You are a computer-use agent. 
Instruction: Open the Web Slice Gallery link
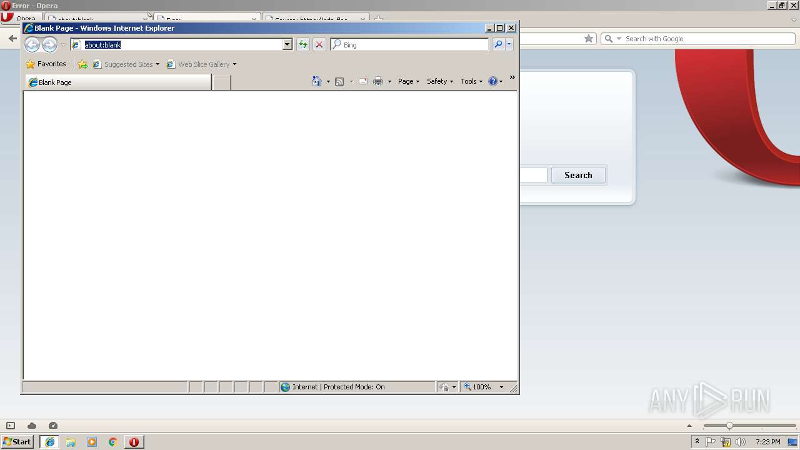point(198,64)
